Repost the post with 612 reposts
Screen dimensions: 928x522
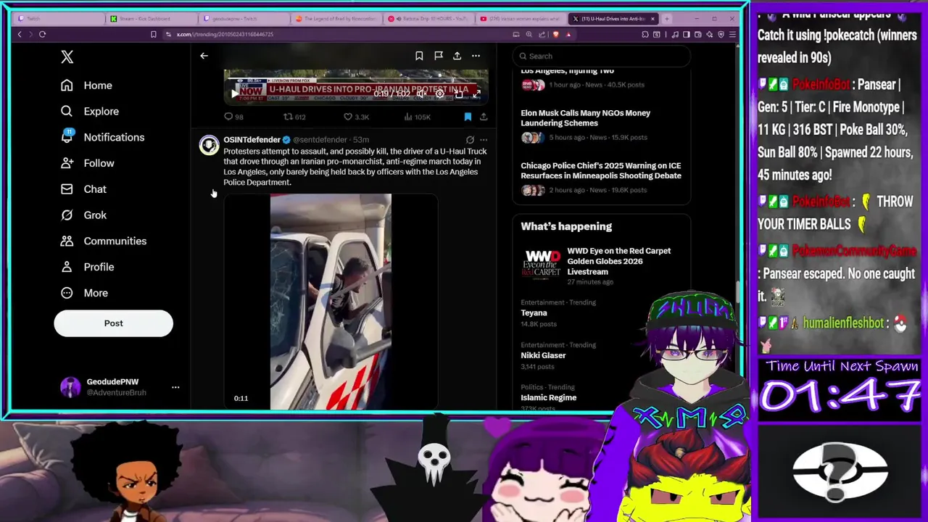(x=294, y=117)
